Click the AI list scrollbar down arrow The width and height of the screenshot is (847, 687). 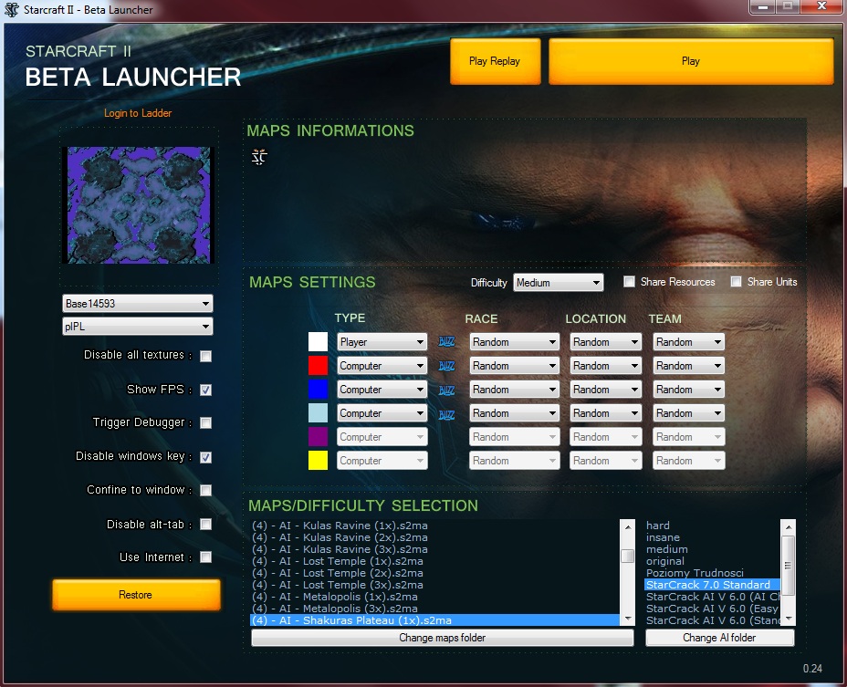(788, 619)
